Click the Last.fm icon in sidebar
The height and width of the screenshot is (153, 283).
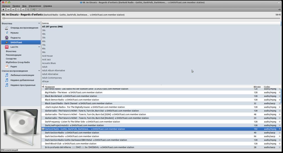[7, 47]
